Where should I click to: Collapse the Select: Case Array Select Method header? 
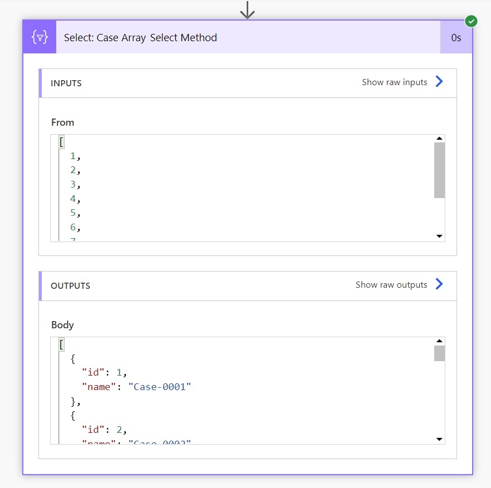[248, 37]
